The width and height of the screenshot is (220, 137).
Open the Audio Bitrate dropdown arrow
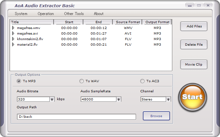[52, 99]
